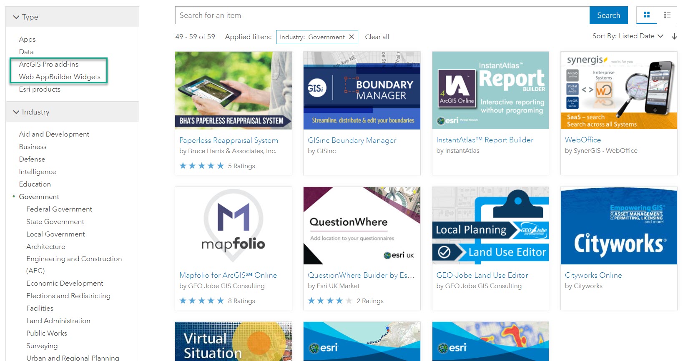
Task: Select Architecture sub-industry
Action: [x=45, y=246]
